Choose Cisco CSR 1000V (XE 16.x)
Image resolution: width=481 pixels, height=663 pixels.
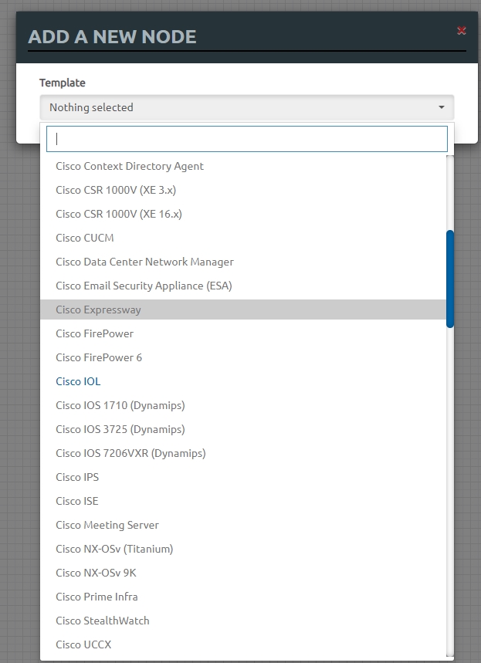point(243,214)
